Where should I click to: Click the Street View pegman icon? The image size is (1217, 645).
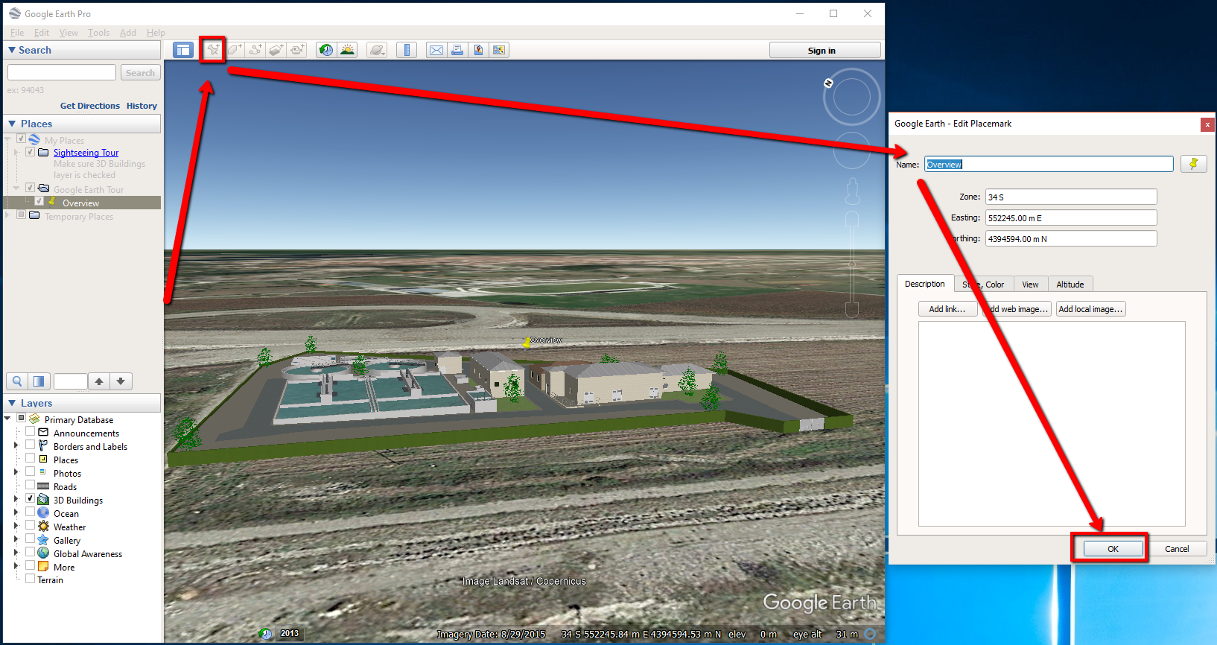pyautogui.click(x=853, y=191)
